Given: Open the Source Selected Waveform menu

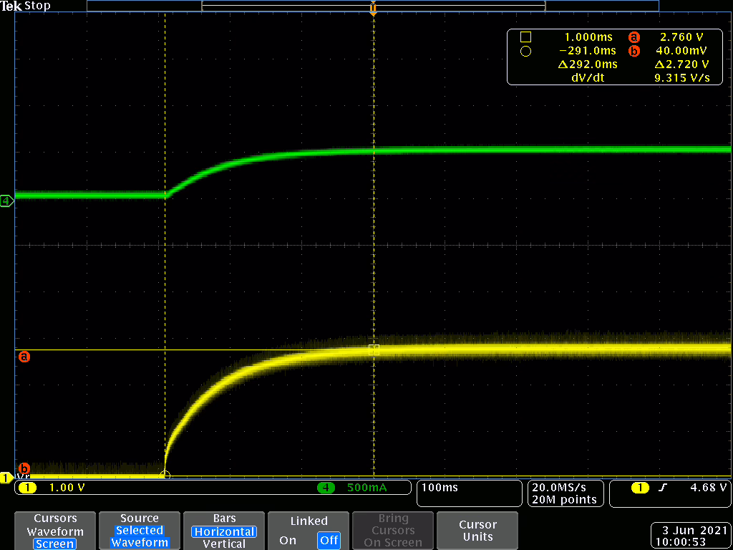Looking at the screenshot, I should 140,531.
